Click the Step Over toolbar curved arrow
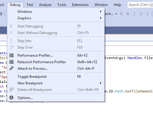 point(141,14)
